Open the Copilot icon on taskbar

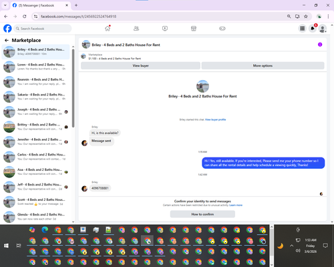point(32,230)
